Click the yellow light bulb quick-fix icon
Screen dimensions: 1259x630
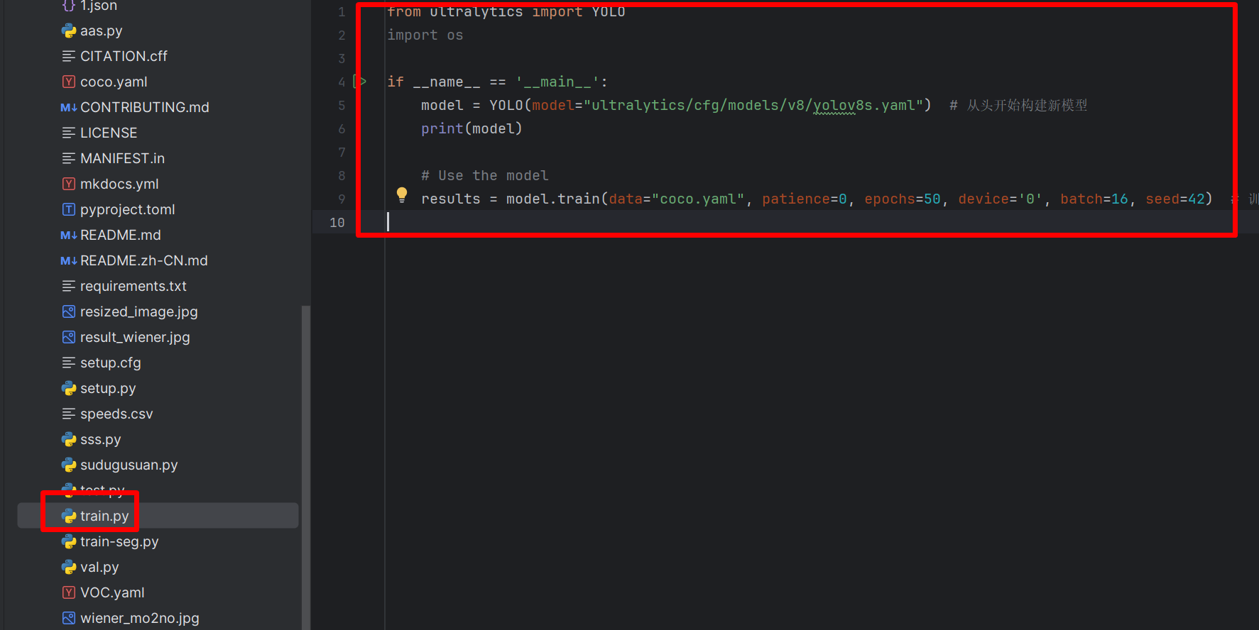tap(402, 195)
